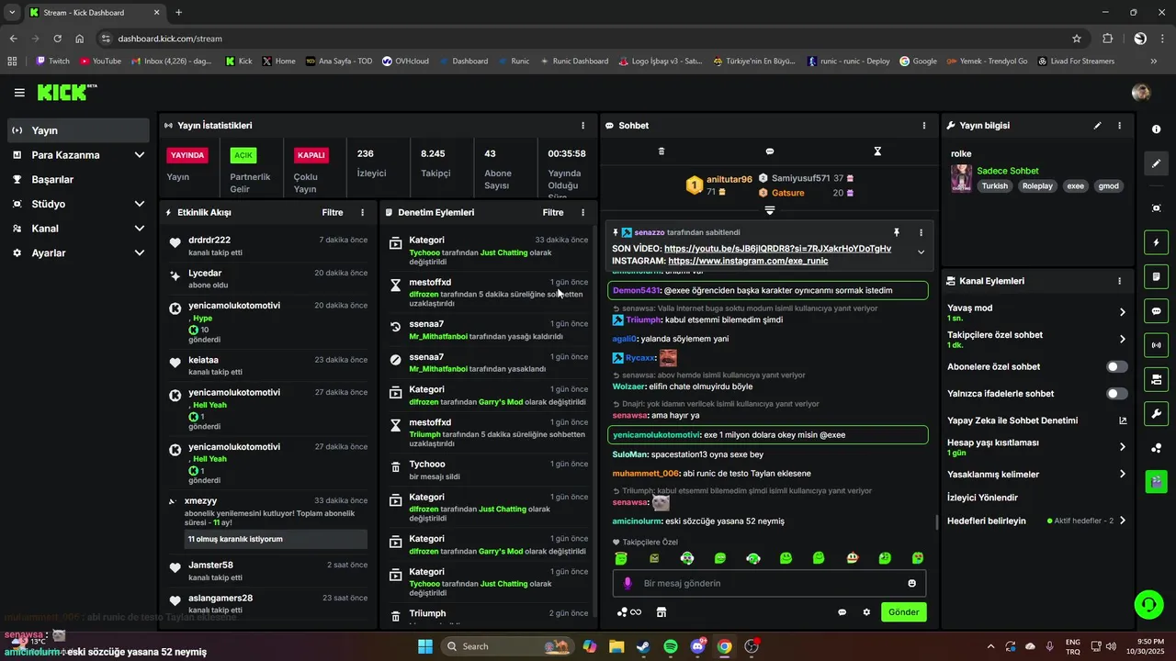Open Steam from Windows taskbar
Viewport: 1176px width, 661px height.
[x=643, y=646]
